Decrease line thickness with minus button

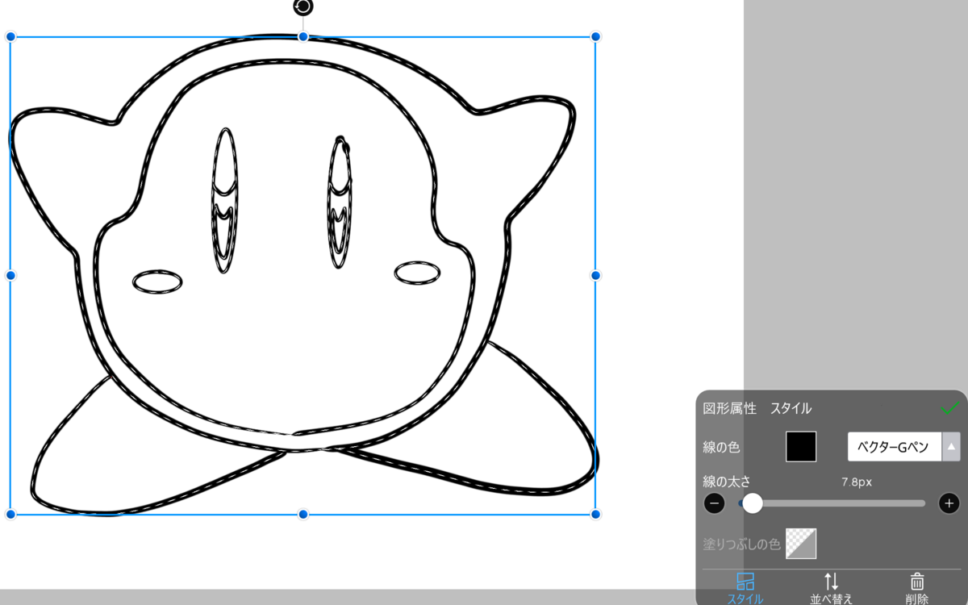(714, 503)
